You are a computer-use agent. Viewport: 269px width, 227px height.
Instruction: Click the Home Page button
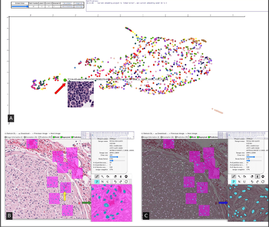click(79, 7)
